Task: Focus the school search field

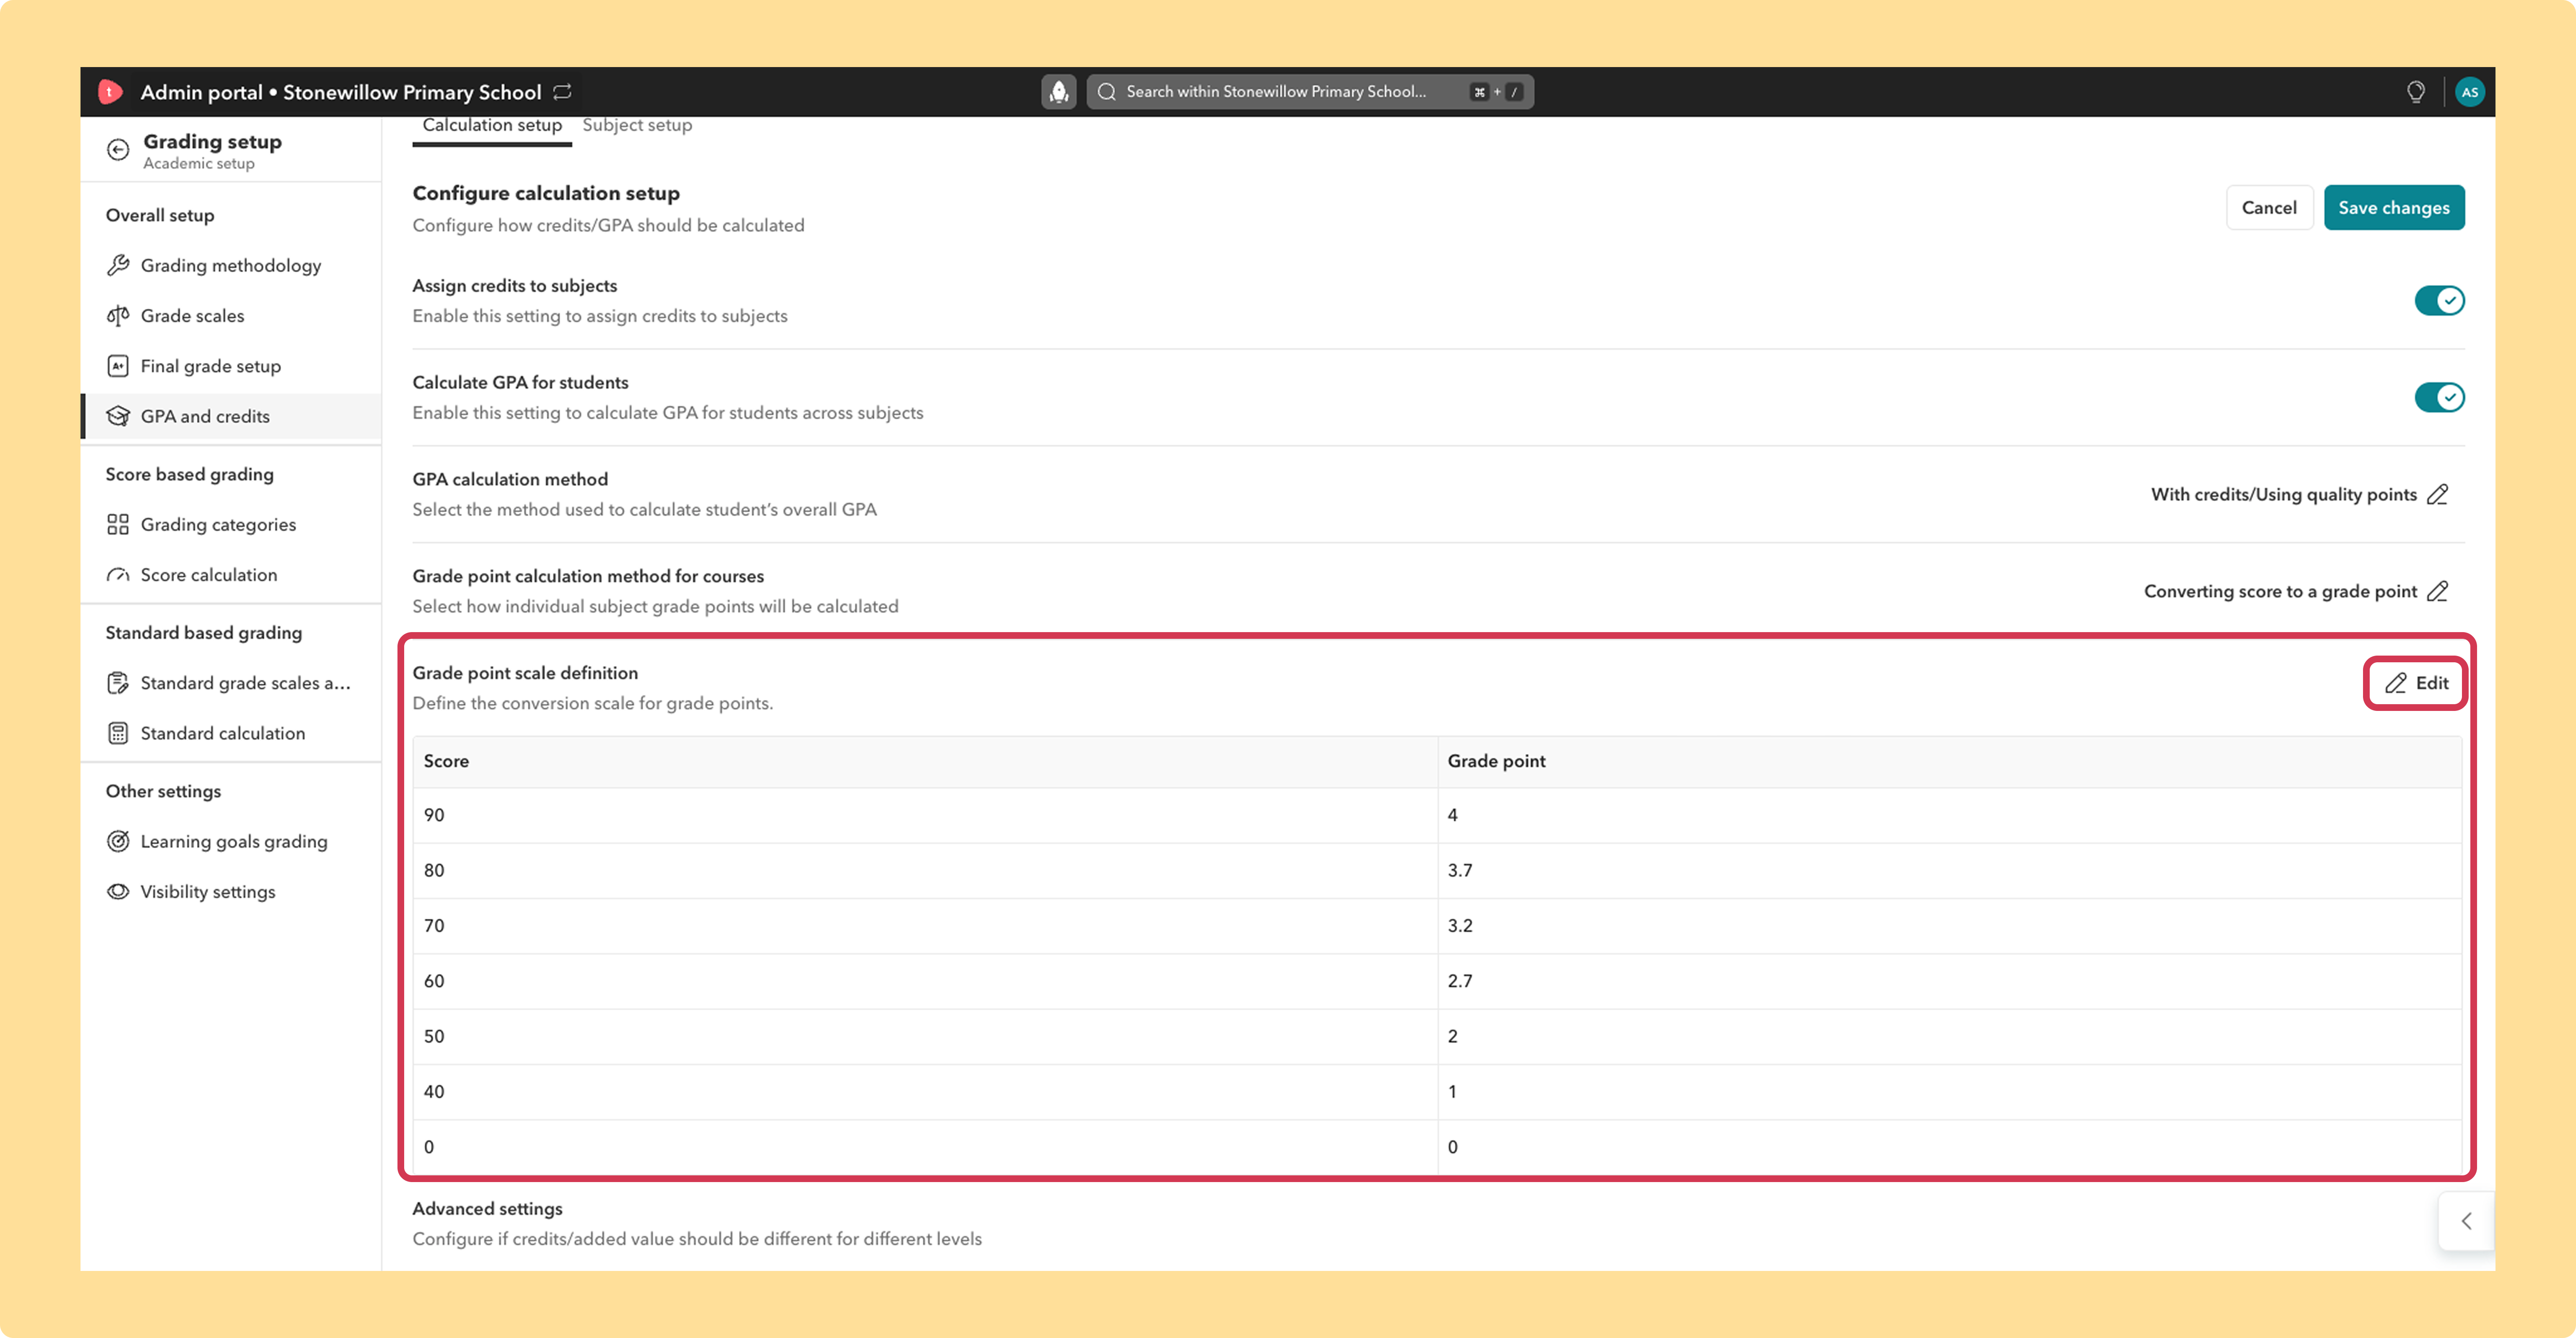Action: click(x=1310, y=92)
